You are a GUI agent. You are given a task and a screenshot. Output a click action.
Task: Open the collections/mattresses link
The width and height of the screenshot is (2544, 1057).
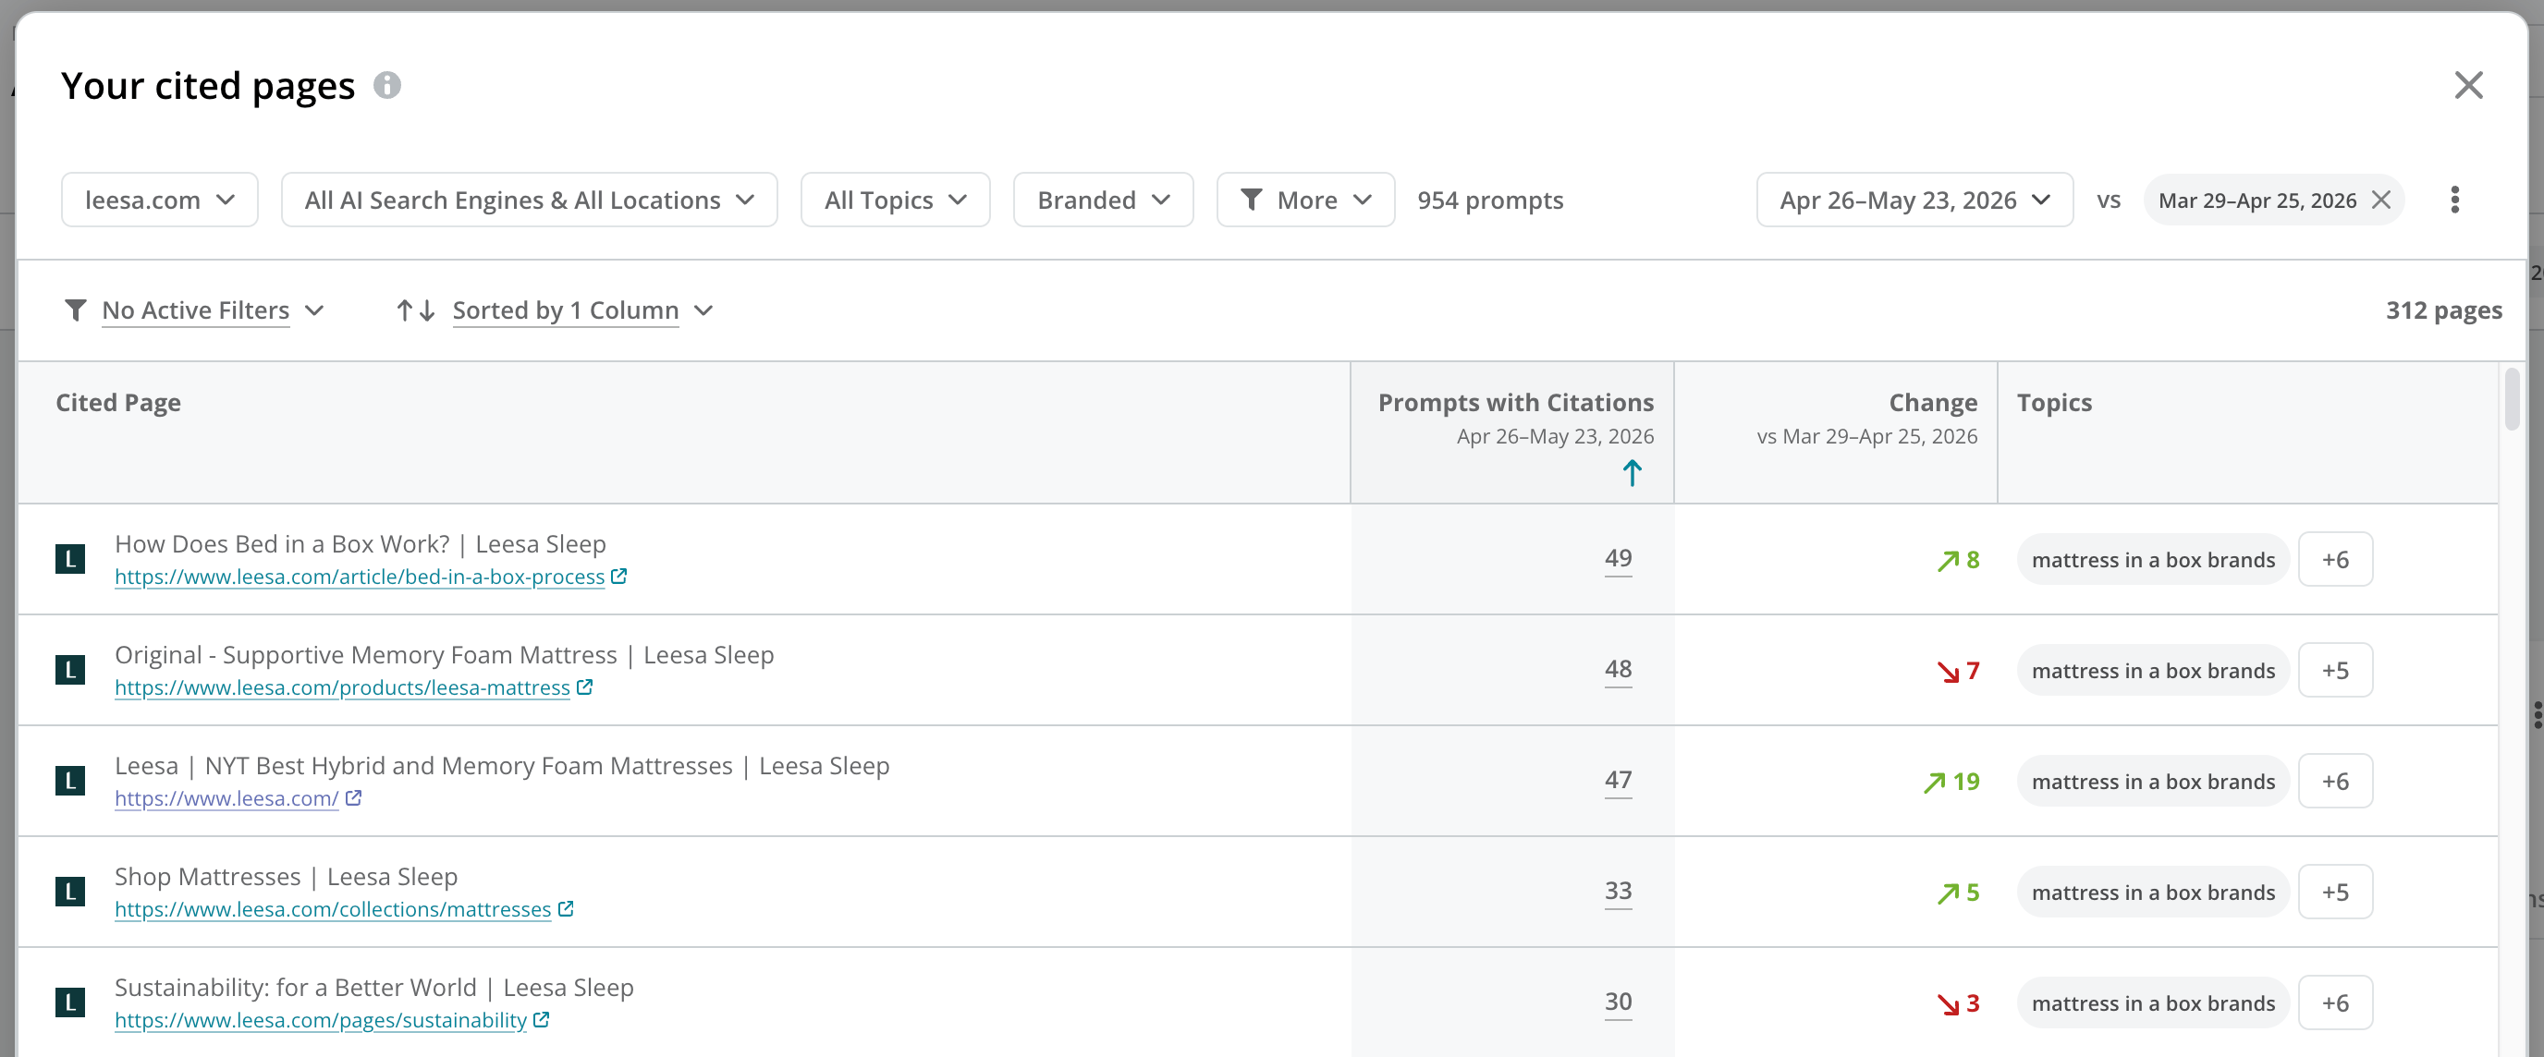pos(333,909)
